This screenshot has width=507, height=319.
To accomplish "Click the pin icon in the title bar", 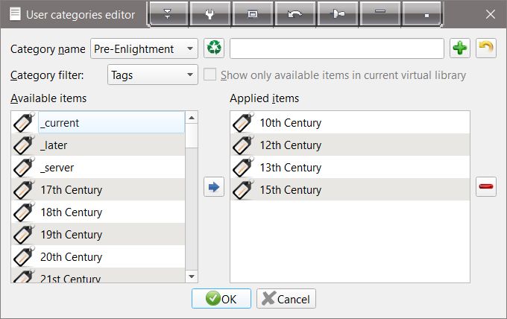I will click(337, 13).
